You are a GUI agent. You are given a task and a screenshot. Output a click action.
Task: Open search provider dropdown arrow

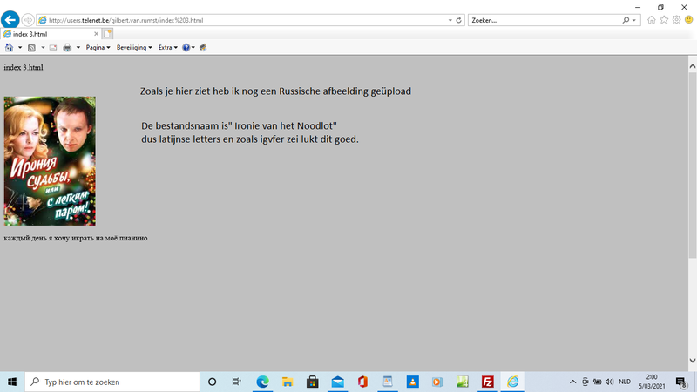634,20
